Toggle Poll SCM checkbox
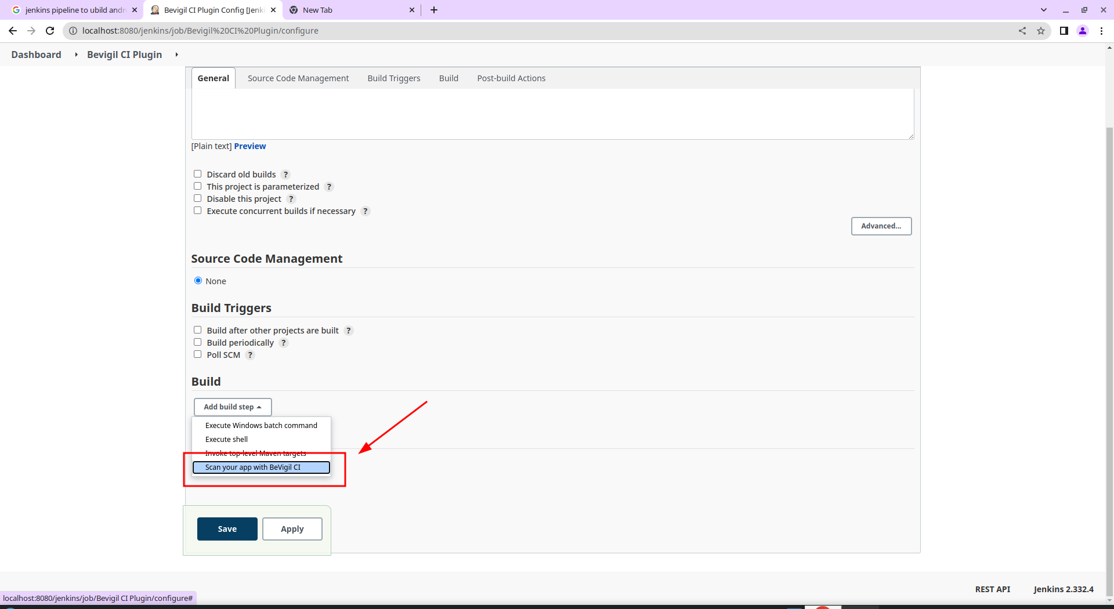Viewport: 1114px width, 609px height. pyautogui.click(x=198, y=354)
